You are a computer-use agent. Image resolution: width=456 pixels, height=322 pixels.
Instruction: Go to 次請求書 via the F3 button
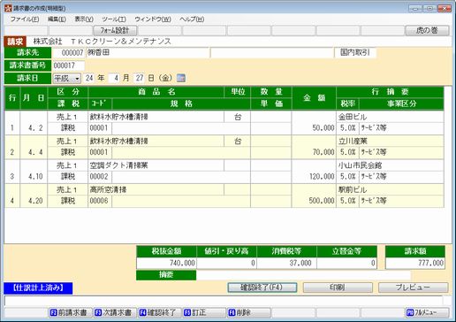(115, 312)
